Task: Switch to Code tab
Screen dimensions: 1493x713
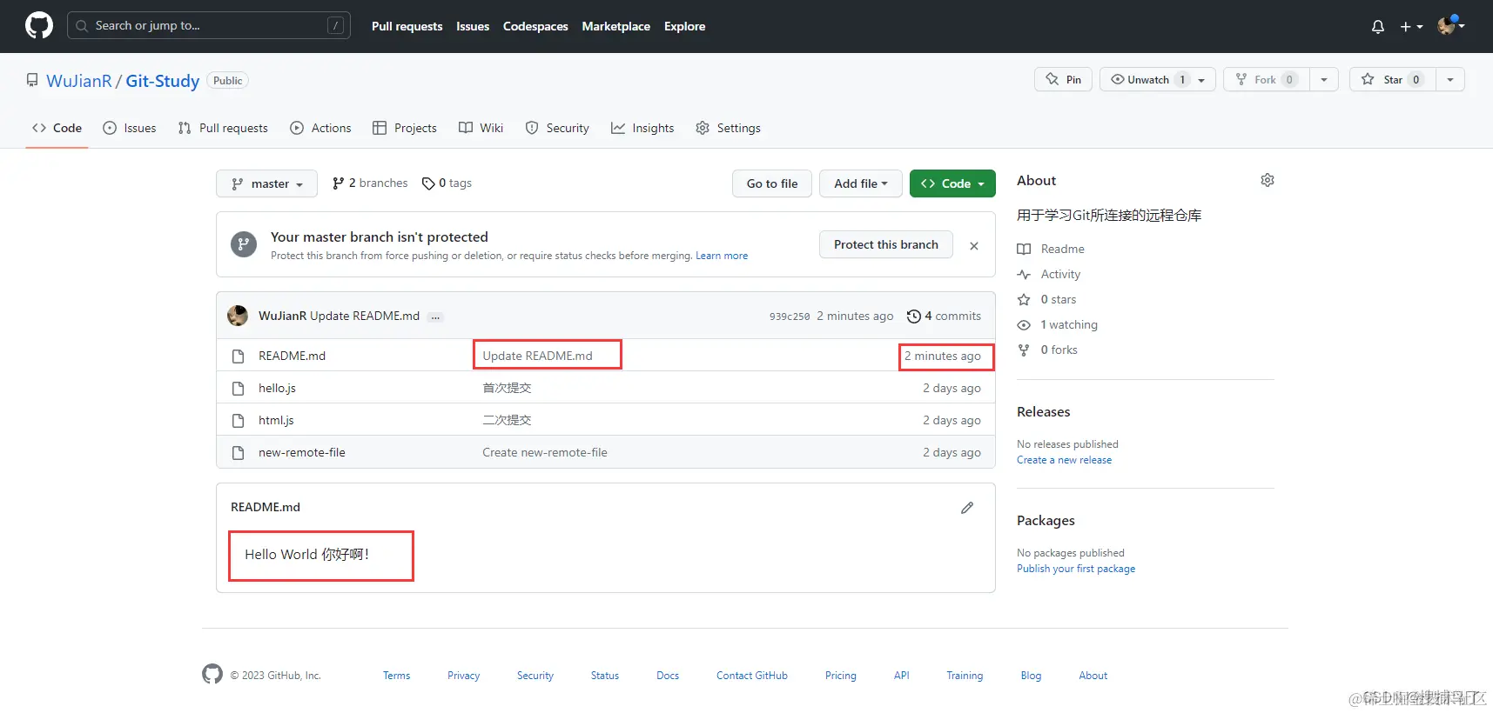Action: (57, 128)
